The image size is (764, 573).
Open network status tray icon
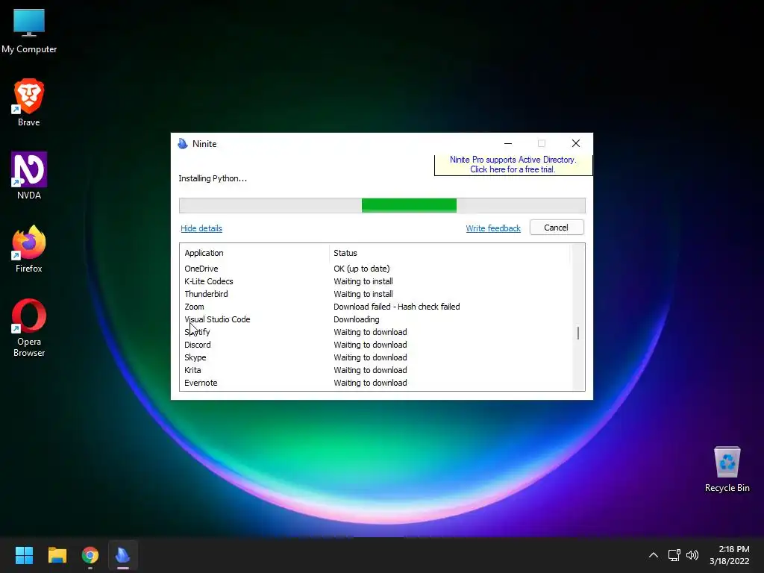pos(674,555)
